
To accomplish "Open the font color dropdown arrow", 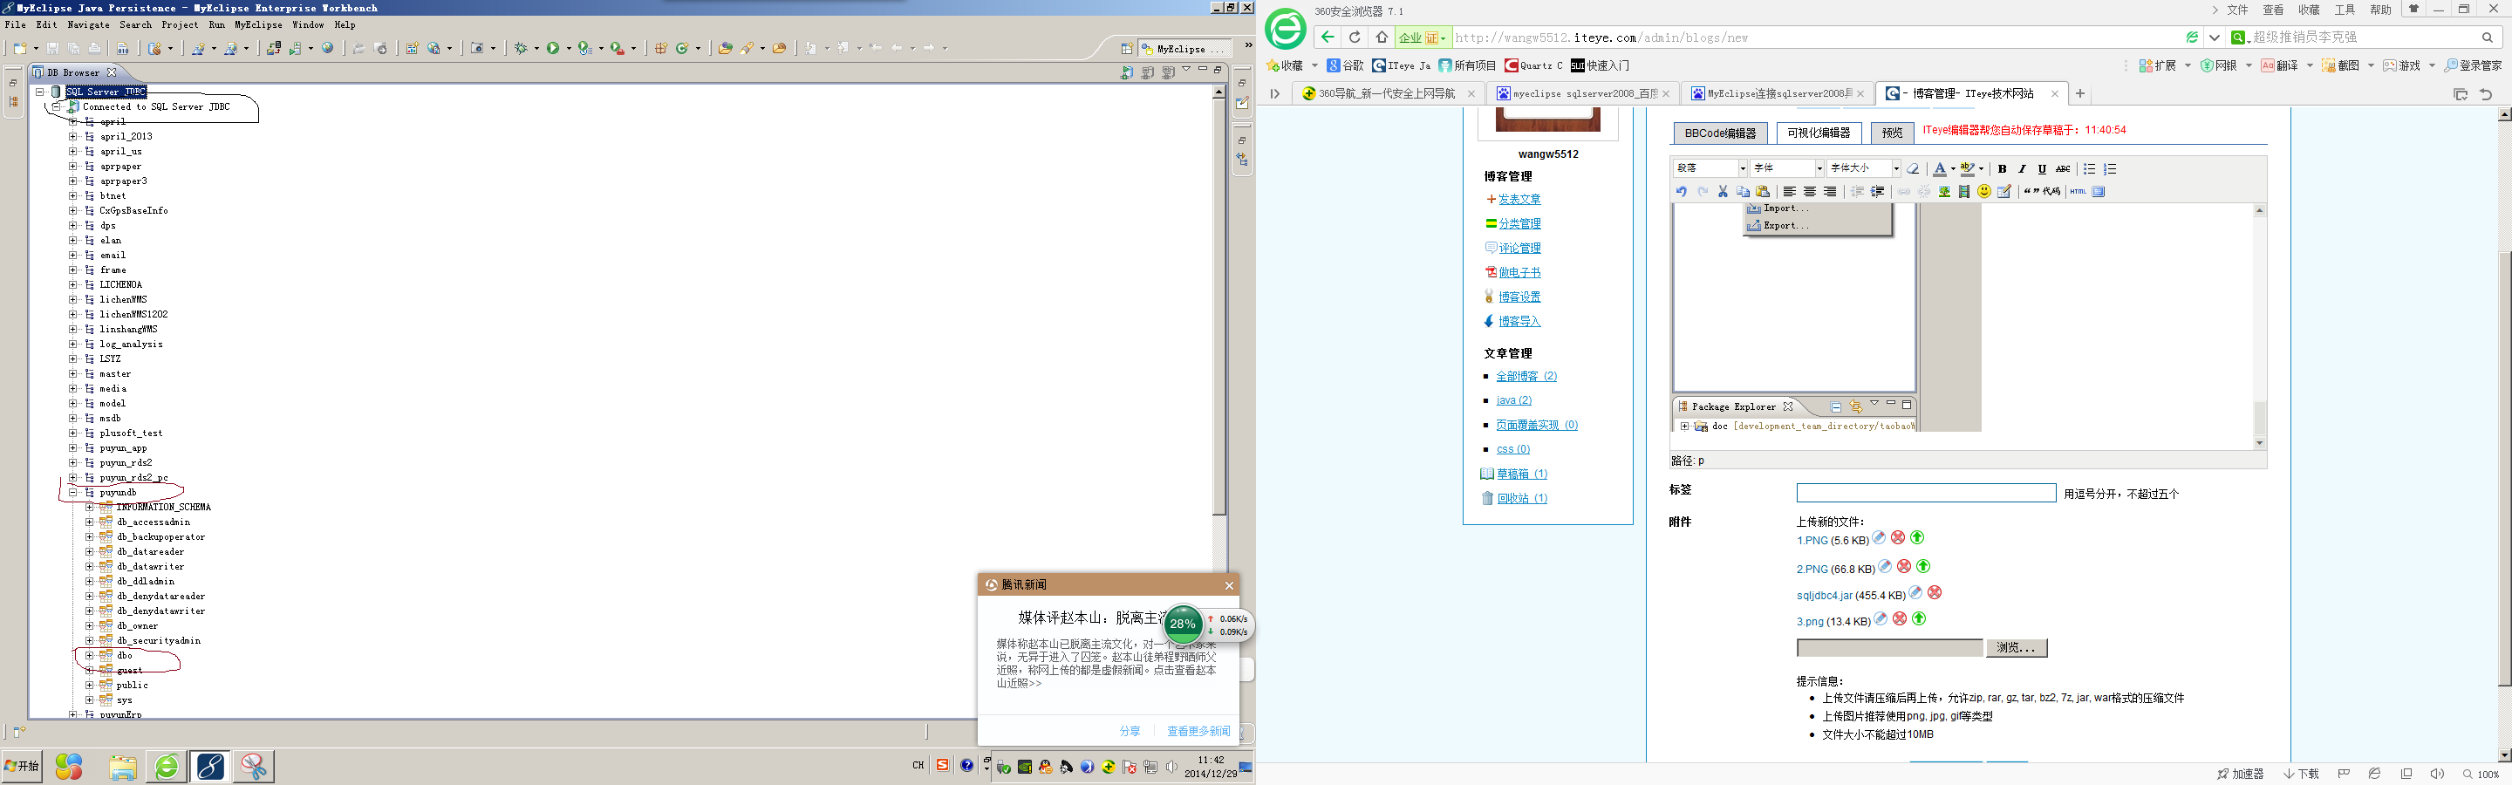I will click(1952, 168).
